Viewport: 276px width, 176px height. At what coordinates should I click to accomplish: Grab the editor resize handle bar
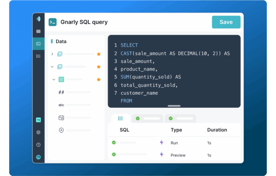click(174, 106)
